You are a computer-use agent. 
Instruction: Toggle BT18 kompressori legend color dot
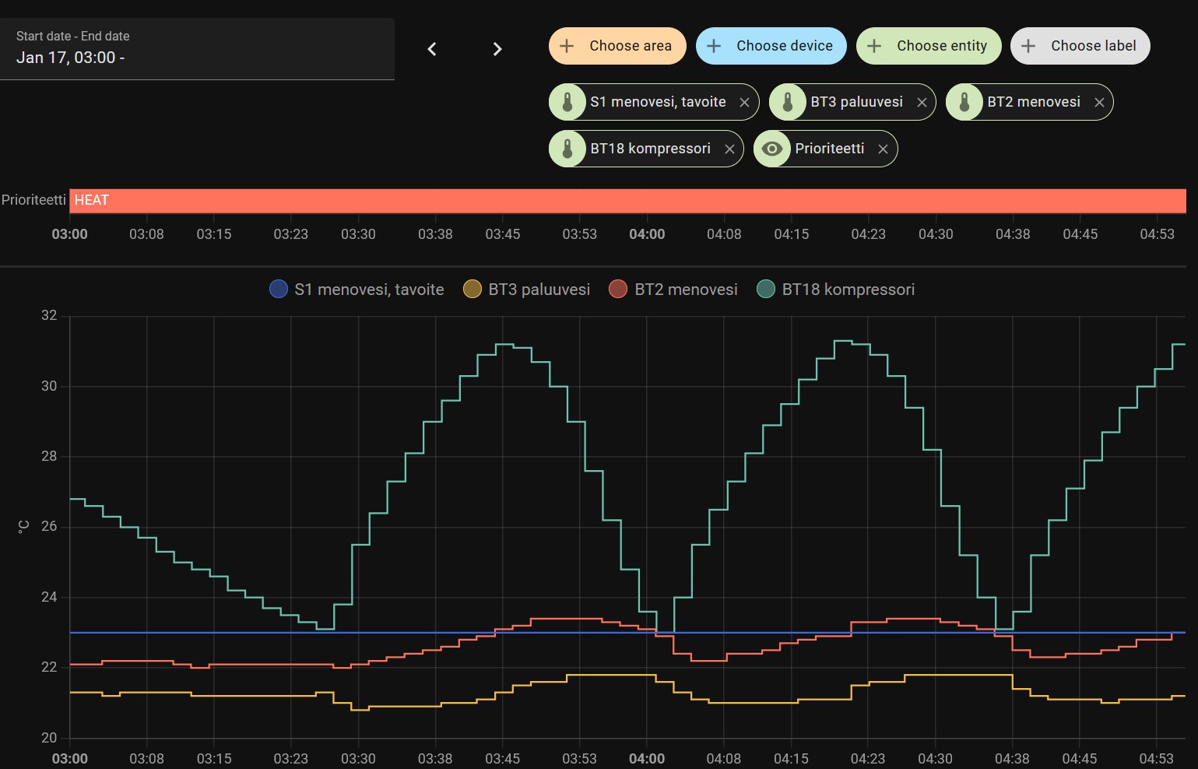point(766,290)
